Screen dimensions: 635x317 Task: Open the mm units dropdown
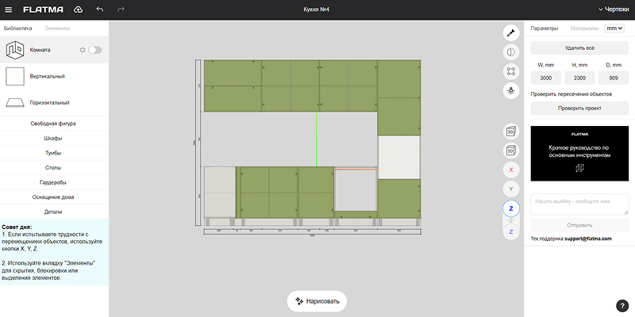(614, 29)
